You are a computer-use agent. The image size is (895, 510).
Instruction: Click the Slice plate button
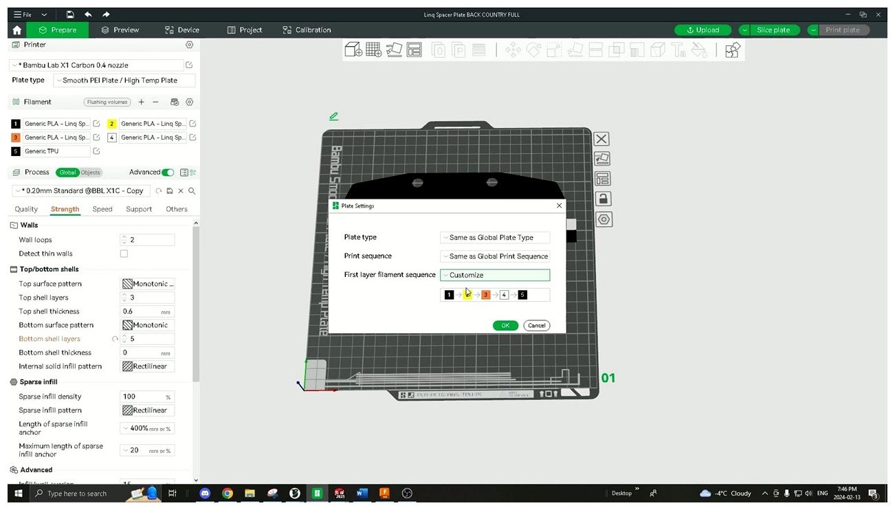click(775, 30)
